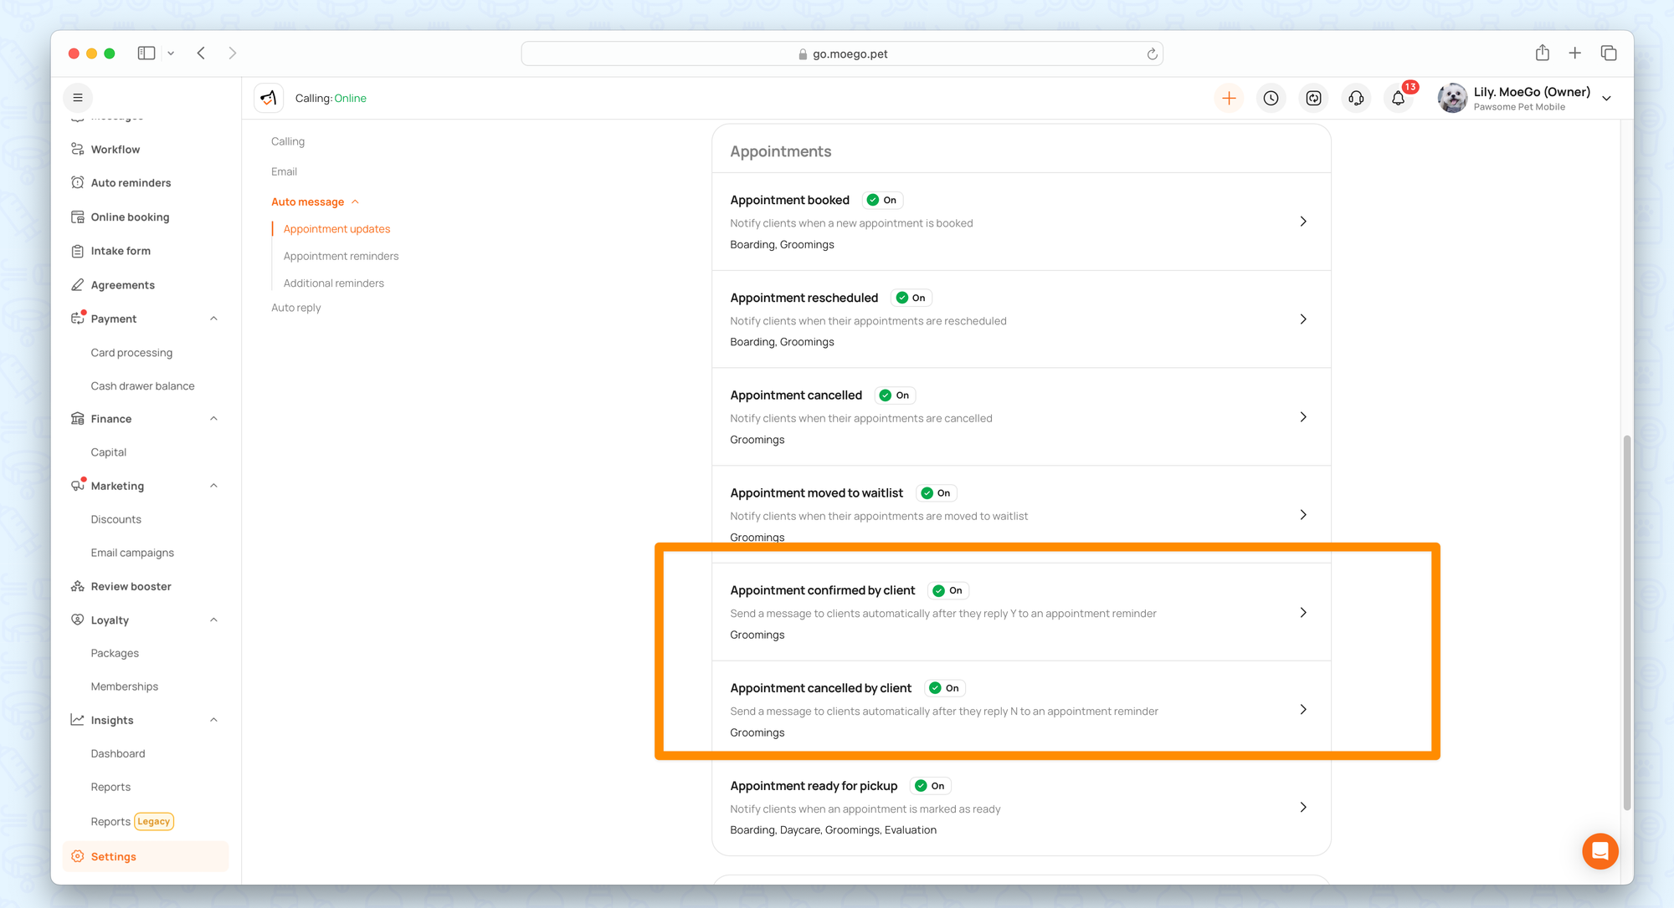1674x908 pixels.
Task: Click the Safari share icon
Action: (1542, 54)
